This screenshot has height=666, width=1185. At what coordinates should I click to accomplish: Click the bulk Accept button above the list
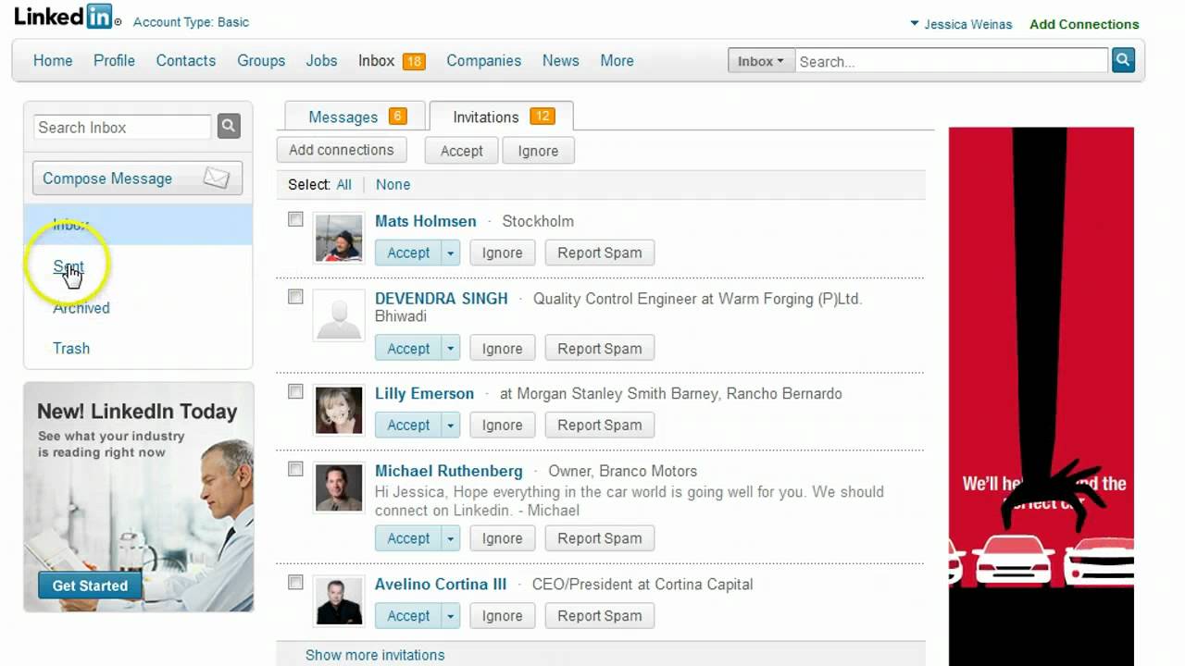(x=461, y=151)
